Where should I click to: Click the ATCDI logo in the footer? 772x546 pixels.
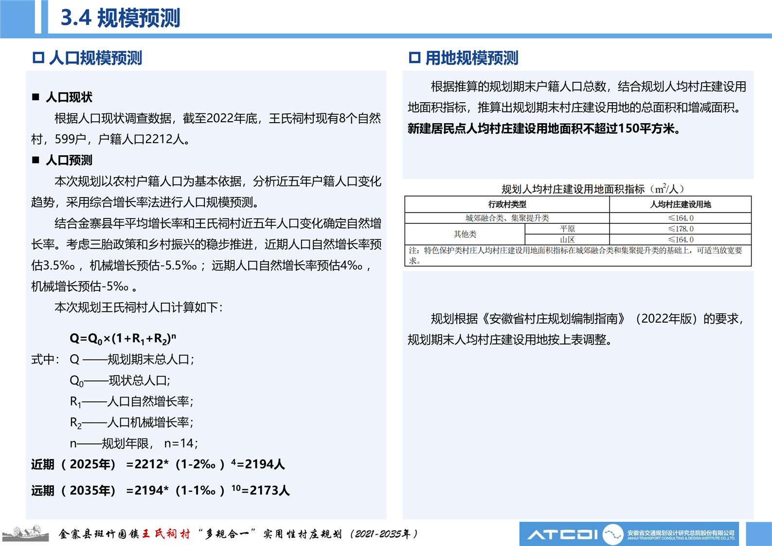click(x=563, y=535)
